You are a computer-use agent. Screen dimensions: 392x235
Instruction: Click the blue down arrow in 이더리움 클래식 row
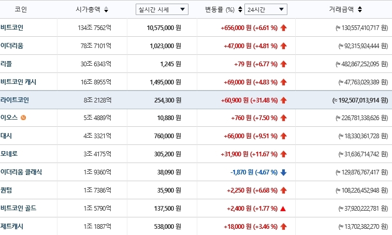(x=283, y=172)
